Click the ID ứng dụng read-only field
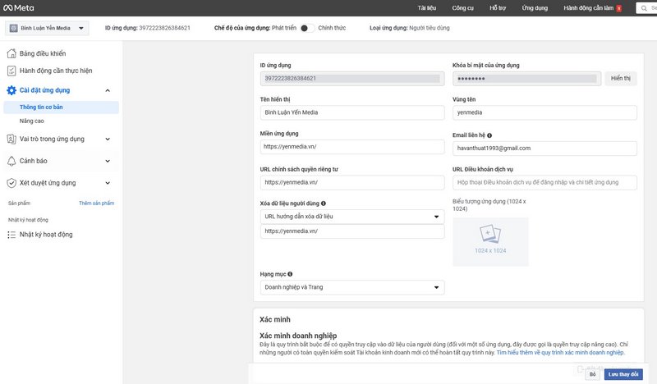Viewport: 657px width, 384px height. (x=352, y=78)
